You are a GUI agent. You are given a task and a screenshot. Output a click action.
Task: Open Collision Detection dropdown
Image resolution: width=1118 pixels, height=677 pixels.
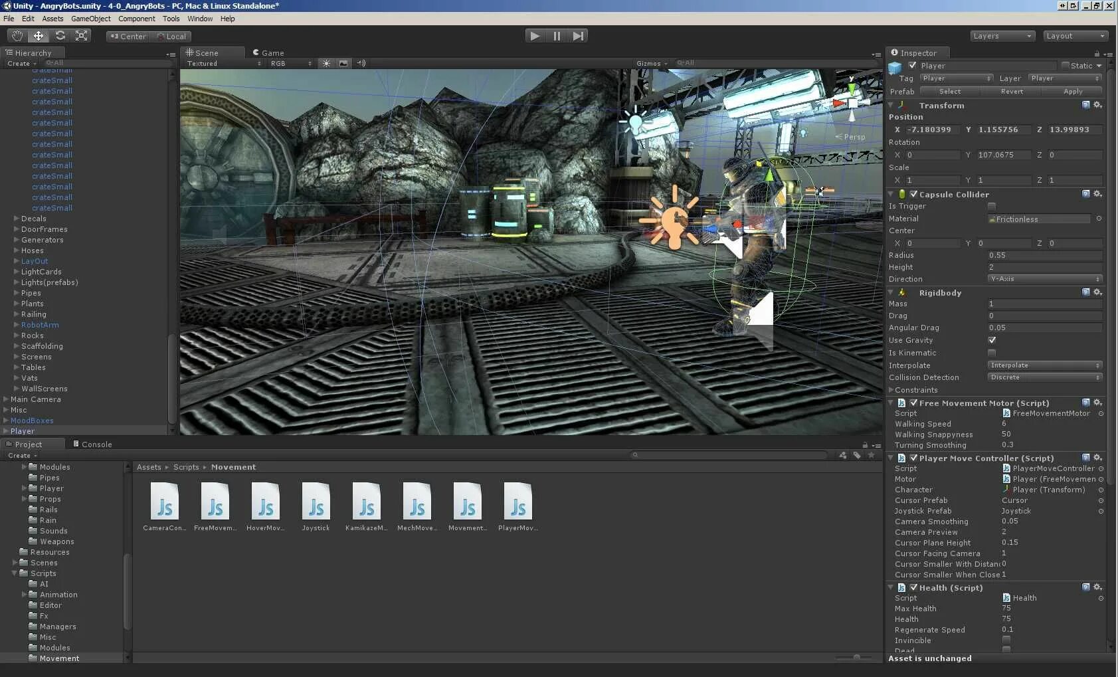click(1044, 377)
